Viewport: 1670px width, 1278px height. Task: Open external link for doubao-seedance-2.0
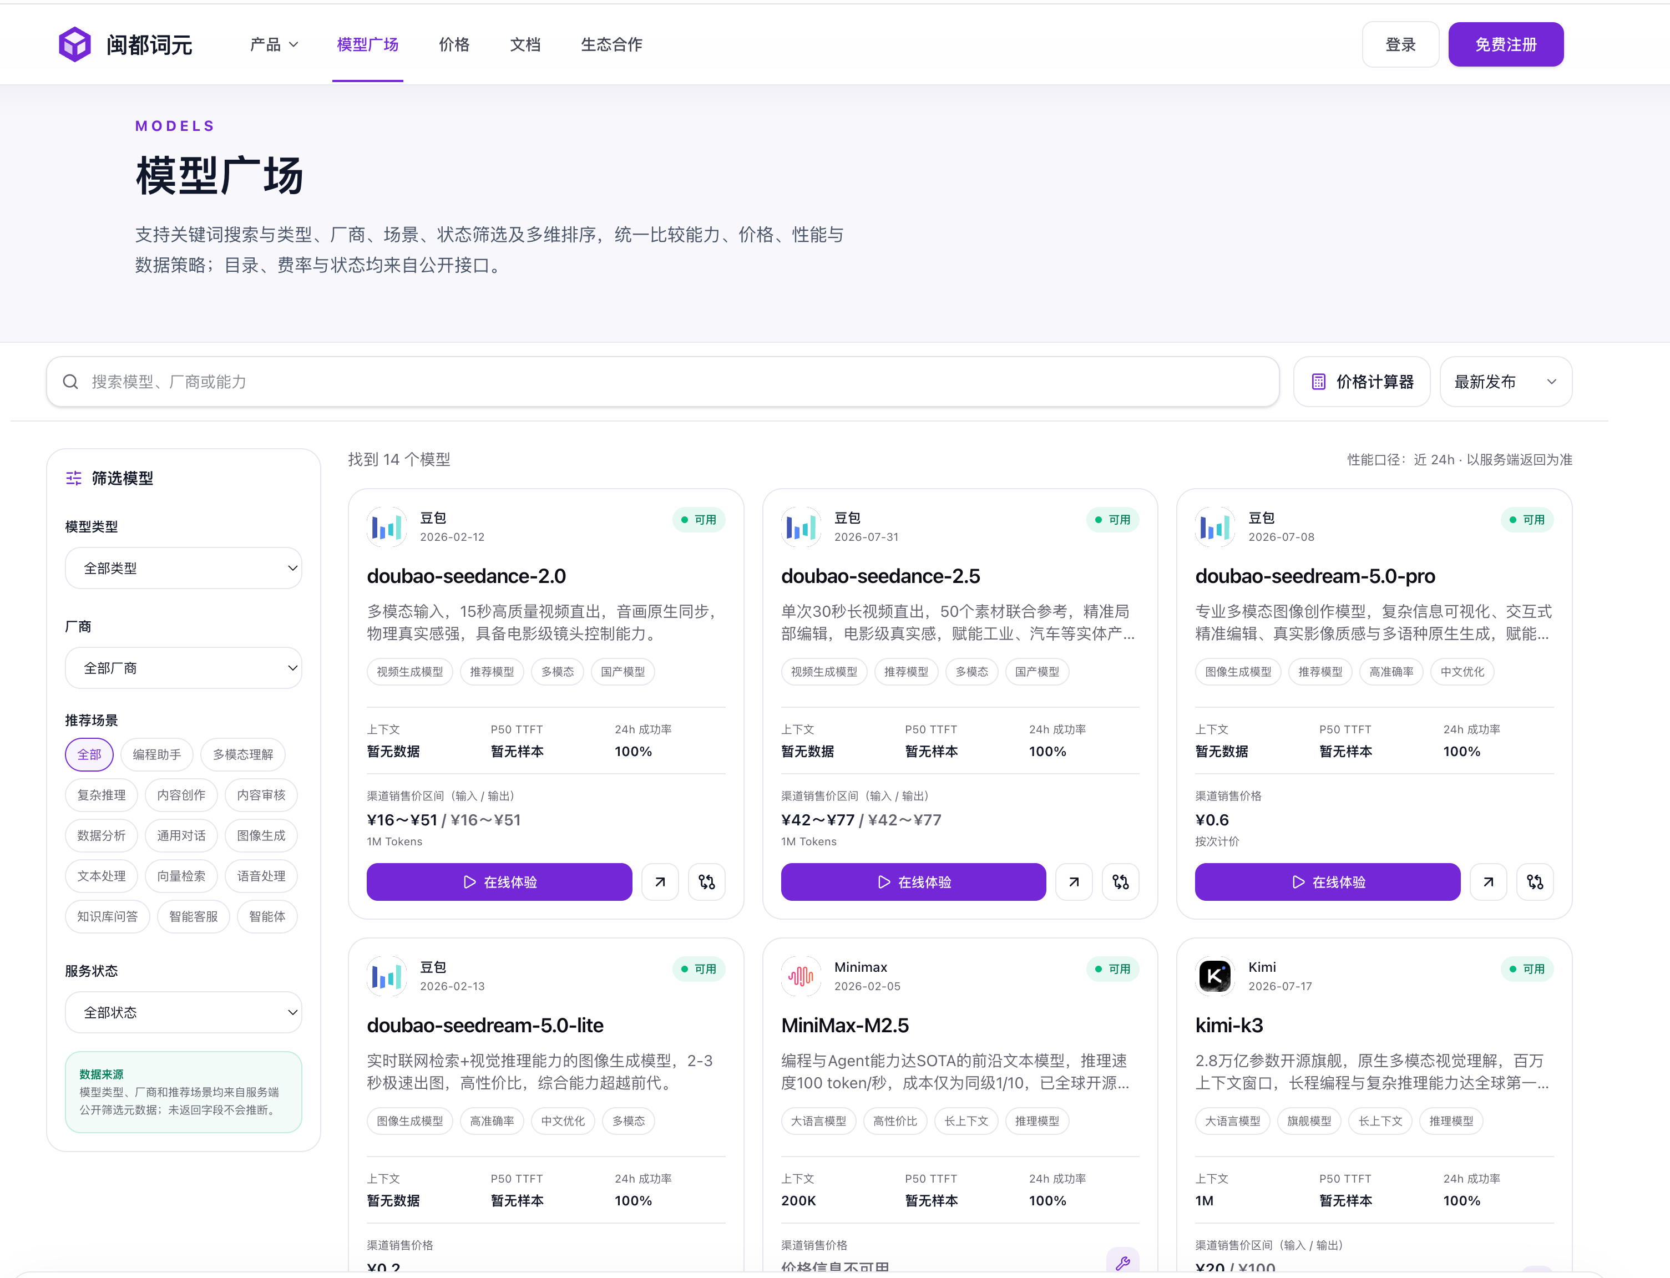pyautogui.click(x=660, y=881)
